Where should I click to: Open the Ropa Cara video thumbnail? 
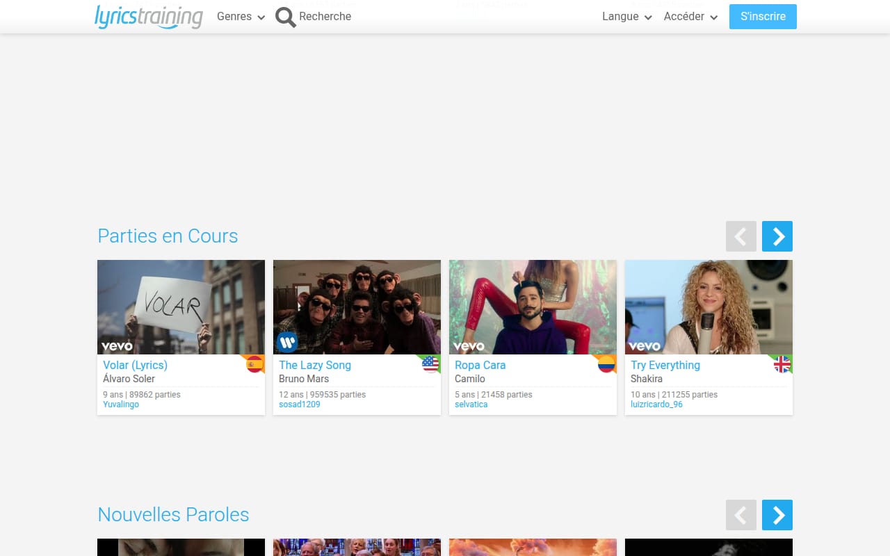tap(533, 307)
